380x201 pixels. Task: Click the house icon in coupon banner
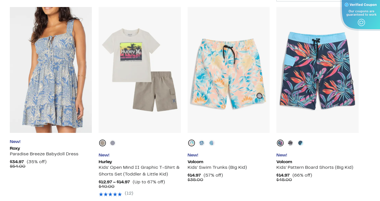point(361,22)
